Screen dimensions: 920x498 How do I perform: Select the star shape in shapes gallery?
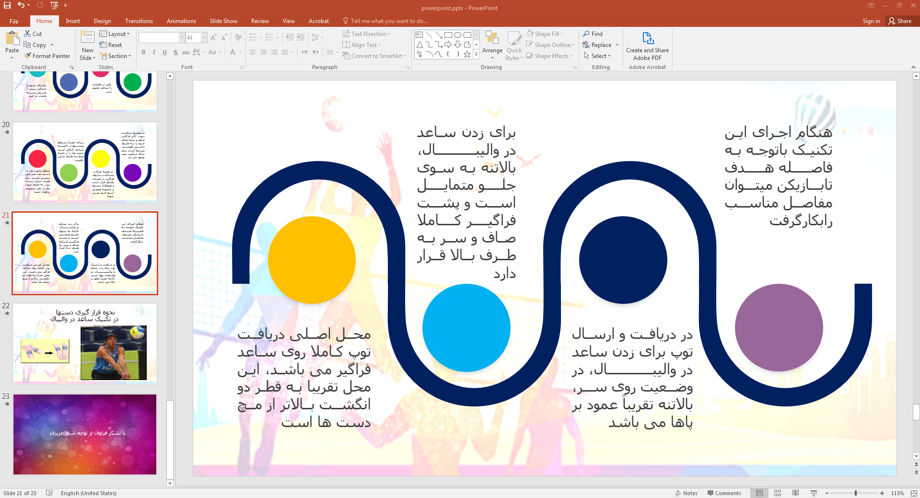(x=467, y=54)
